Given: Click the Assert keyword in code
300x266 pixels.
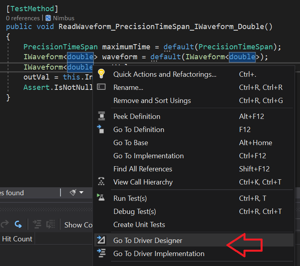Looking at the screenshot, I should pos(37,87).
